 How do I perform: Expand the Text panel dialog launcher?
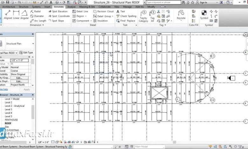[x=136, y=25]
